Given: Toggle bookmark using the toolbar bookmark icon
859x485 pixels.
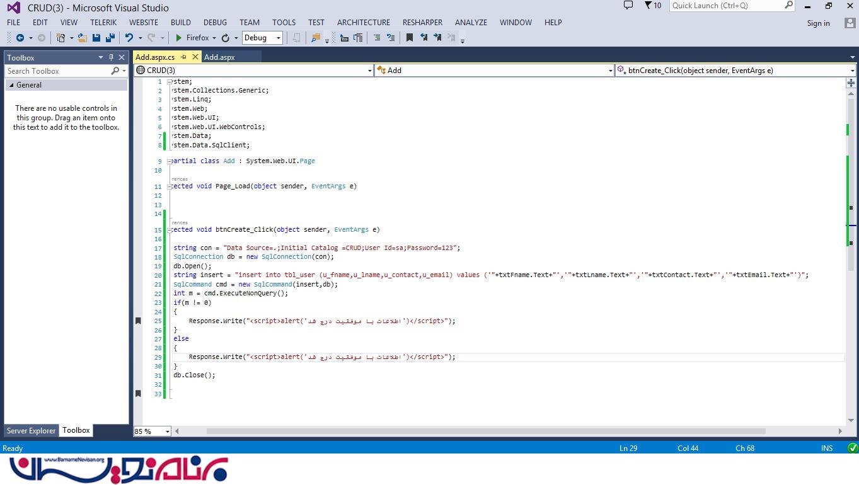Looking at the screenshot, I should pos(410,38).
